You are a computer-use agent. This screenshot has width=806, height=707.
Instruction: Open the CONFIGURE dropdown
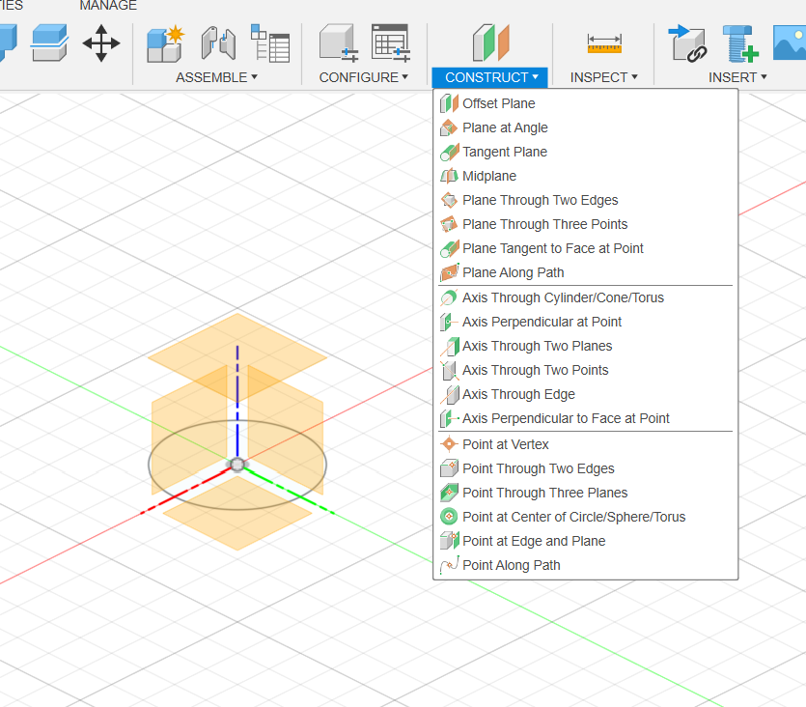coord(363,77)
